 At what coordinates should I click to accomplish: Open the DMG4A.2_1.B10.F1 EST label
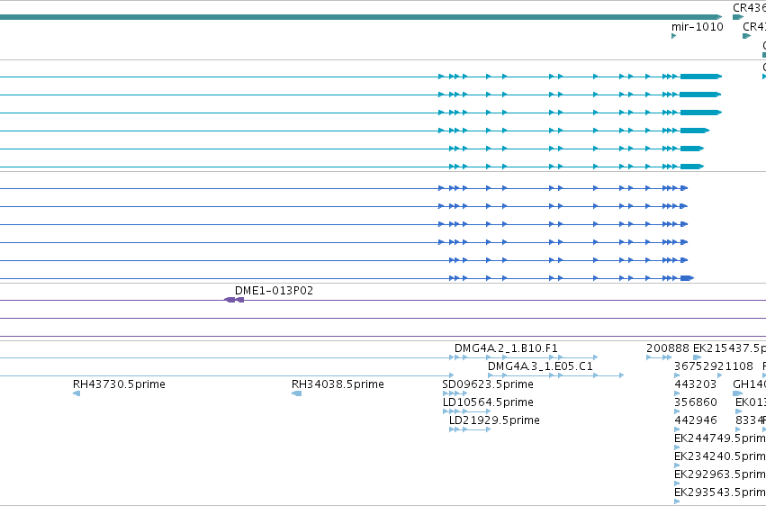(506, 348)
